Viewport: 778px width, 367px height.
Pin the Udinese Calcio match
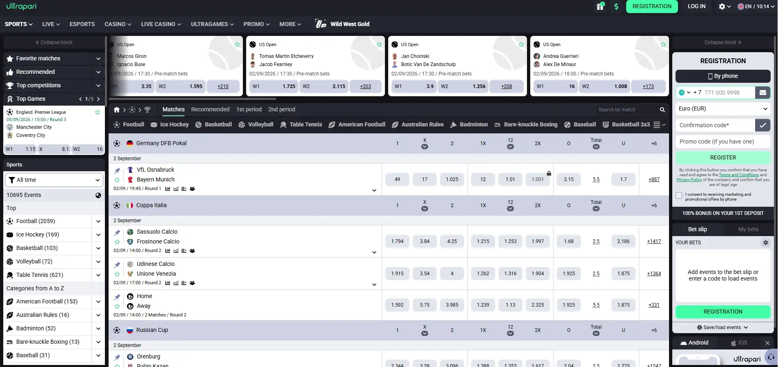click(117, 265)
